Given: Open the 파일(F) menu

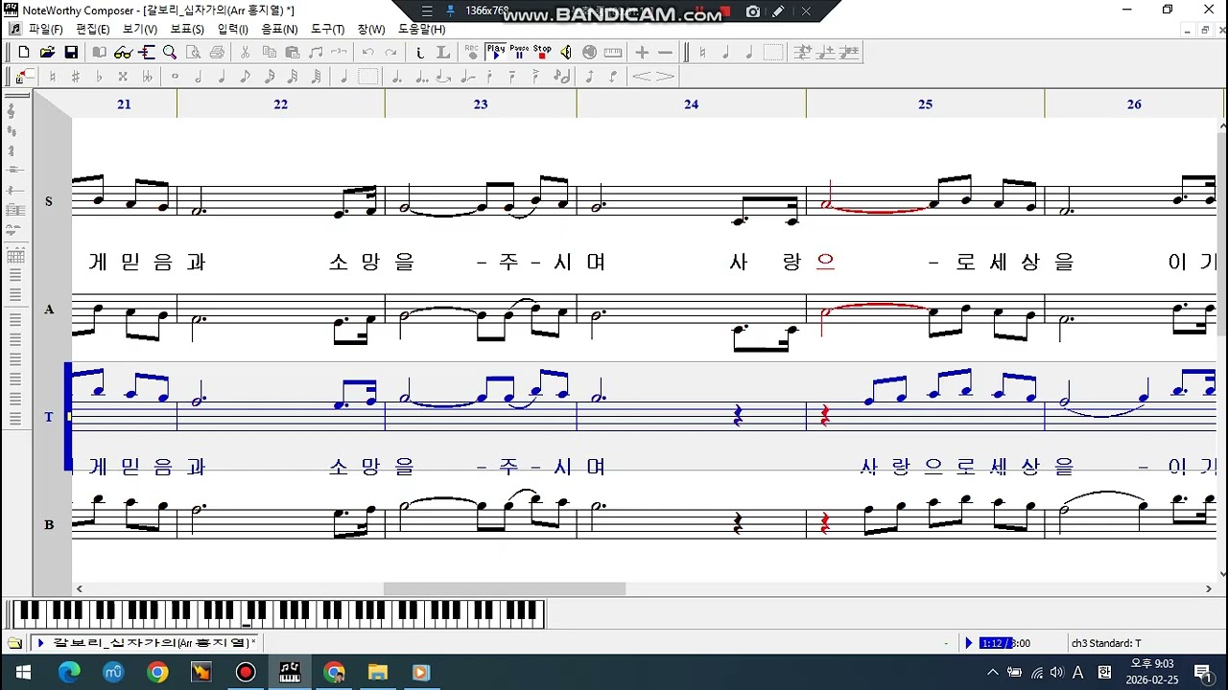Looking at the screenshot, I should [x=45, y=30].
